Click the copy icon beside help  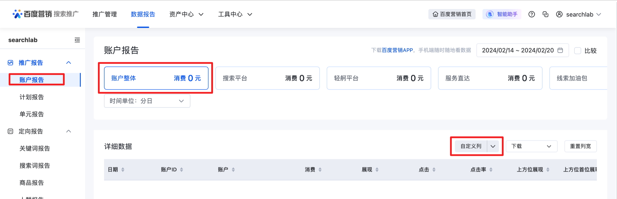click(x=545, y=14)
